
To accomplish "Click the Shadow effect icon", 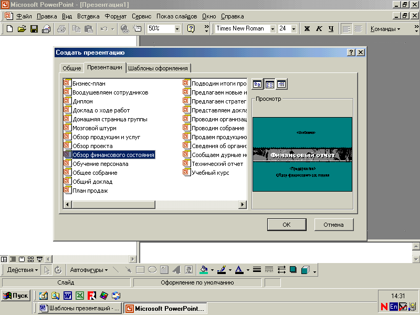I will tap(293, 270).
